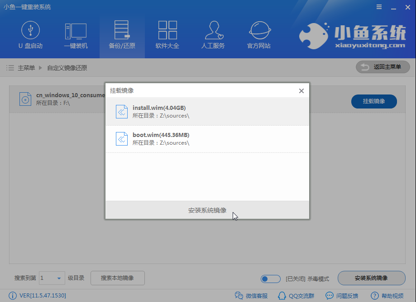Confirm 安装系统镜像 in the dialog
This screenshot has height=302, width=416.
(207, 210)
